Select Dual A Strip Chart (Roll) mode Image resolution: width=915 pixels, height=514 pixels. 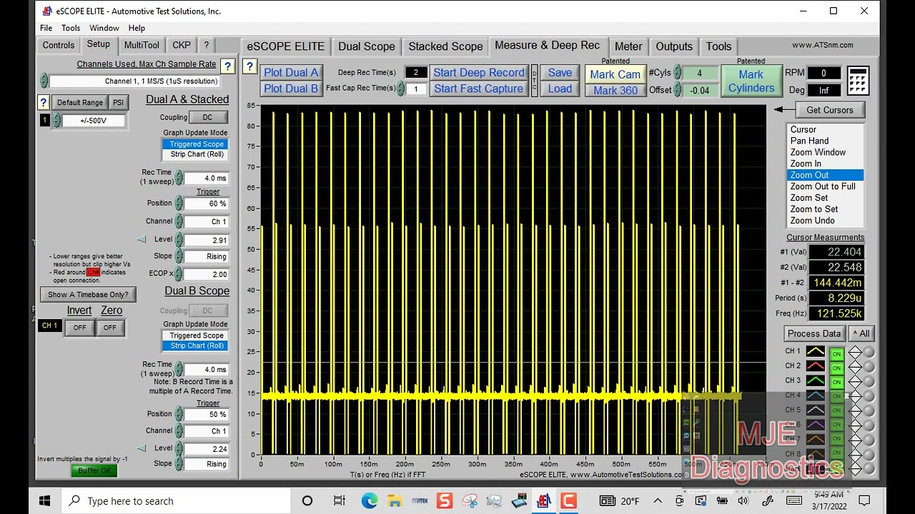197,154
